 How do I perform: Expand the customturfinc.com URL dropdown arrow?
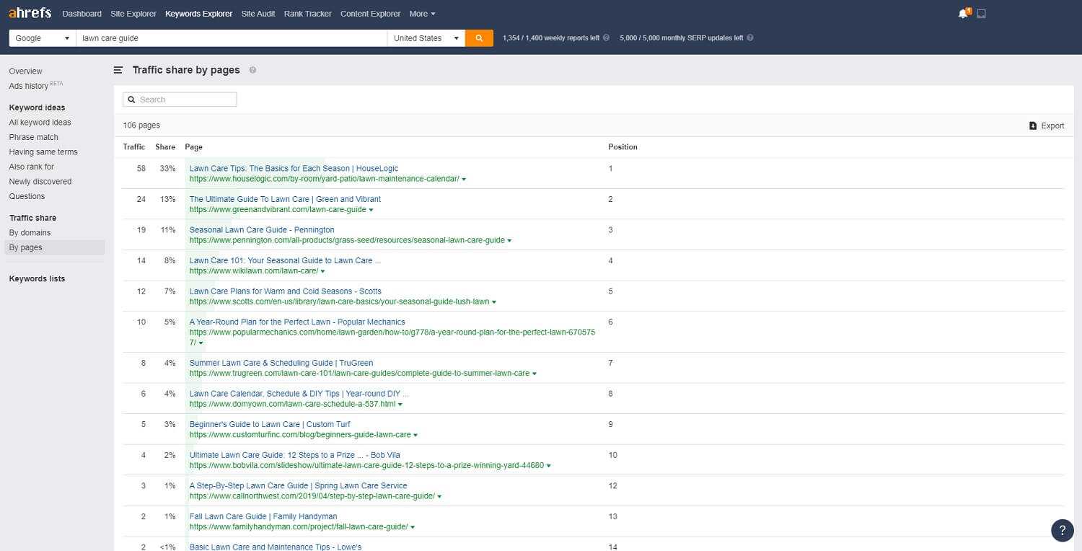(415, 436)
